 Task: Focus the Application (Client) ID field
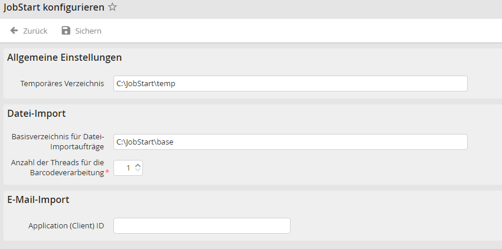[x=201, y=226]
